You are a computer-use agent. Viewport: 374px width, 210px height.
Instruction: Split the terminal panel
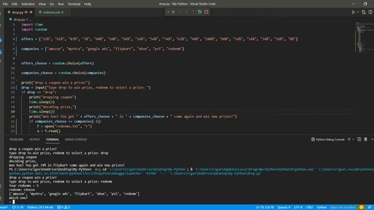(x=359, y=139)
